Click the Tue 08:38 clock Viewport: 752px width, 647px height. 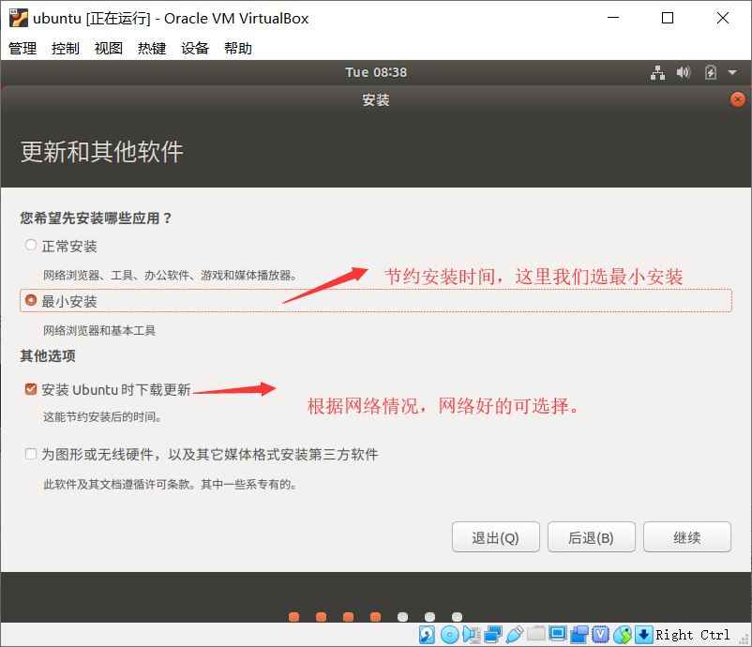tap(376, 72)
